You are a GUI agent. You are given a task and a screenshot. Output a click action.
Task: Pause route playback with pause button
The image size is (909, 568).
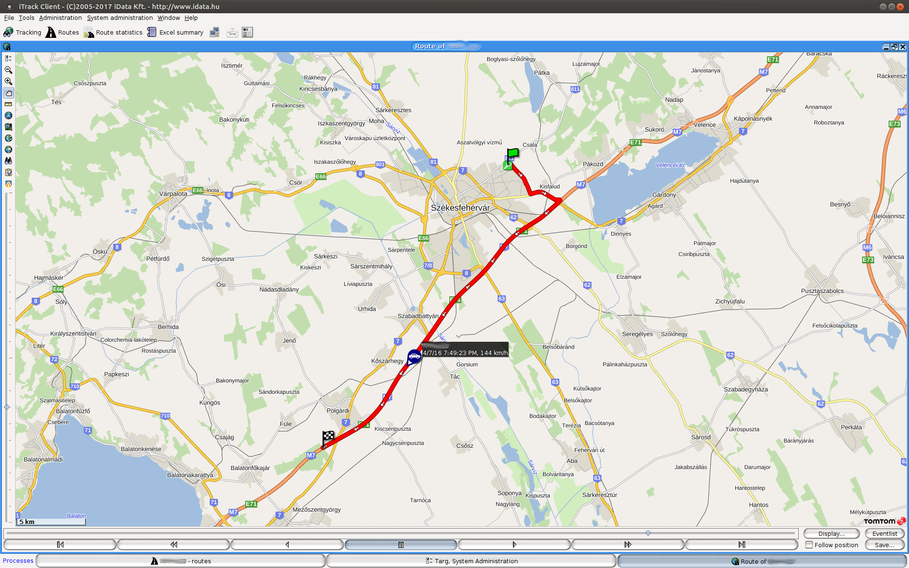point(401,545)
